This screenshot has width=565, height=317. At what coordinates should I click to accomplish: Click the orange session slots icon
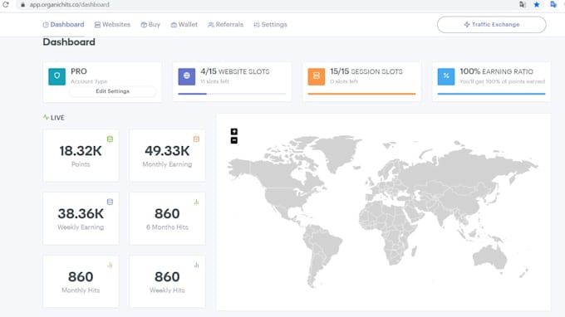pyautogui.click(x=317, y=76)
